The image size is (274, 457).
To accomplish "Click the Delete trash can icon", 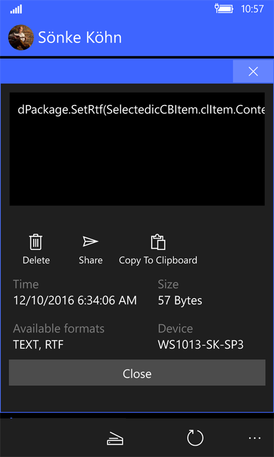I will tap(36, 242).
